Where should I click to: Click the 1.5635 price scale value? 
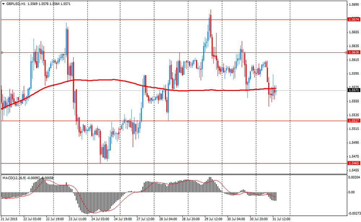click(x=354, y=46)
